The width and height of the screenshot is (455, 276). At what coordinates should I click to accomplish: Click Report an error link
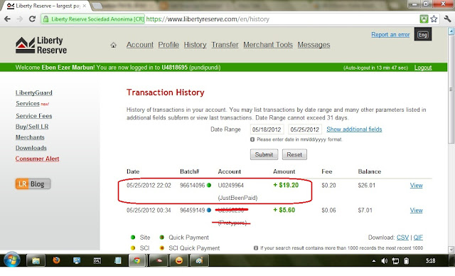pos(390,35)
